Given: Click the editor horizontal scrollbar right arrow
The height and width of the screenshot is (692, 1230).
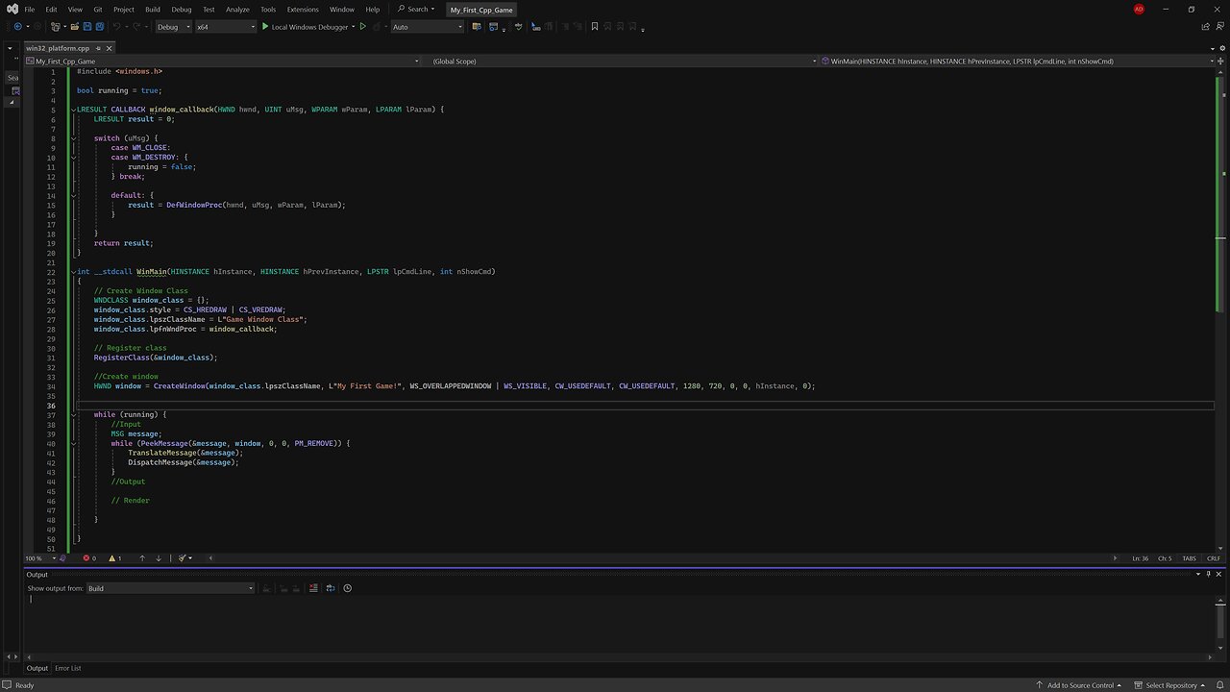Looking at the screenshot, I should pos(1115,558).
